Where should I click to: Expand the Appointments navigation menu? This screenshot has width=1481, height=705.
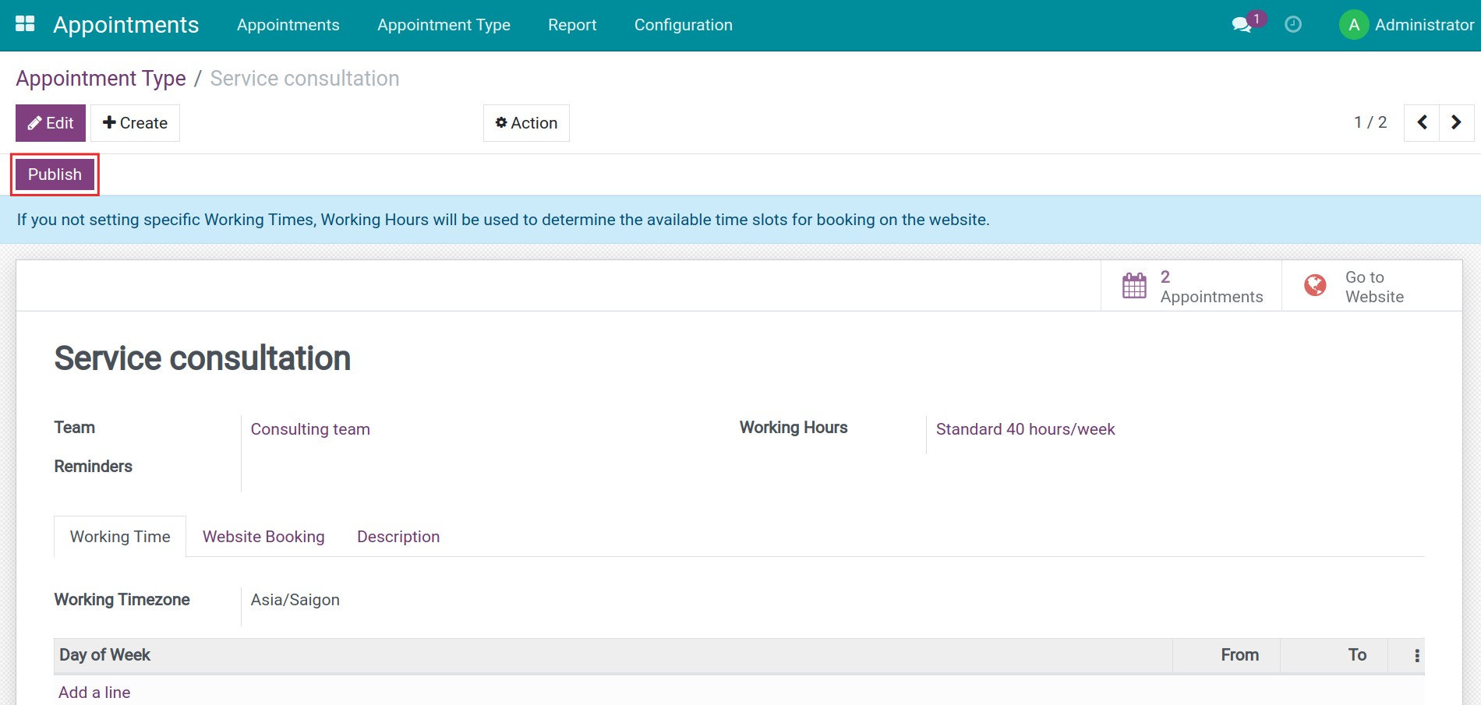click(x=288, y=24)
